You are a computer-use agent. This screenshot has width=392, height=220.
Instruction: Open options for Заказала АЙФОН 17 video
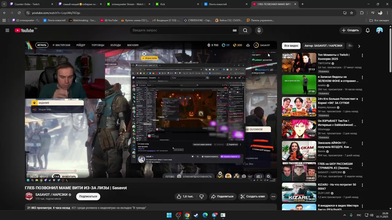coord(362,144)
